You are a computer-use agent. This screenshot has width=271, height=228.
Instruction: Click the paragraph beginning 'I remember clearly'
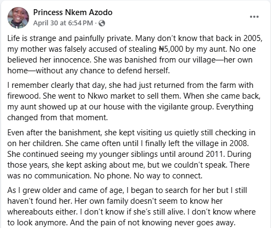pyautogui.click(x=134, y=101)
